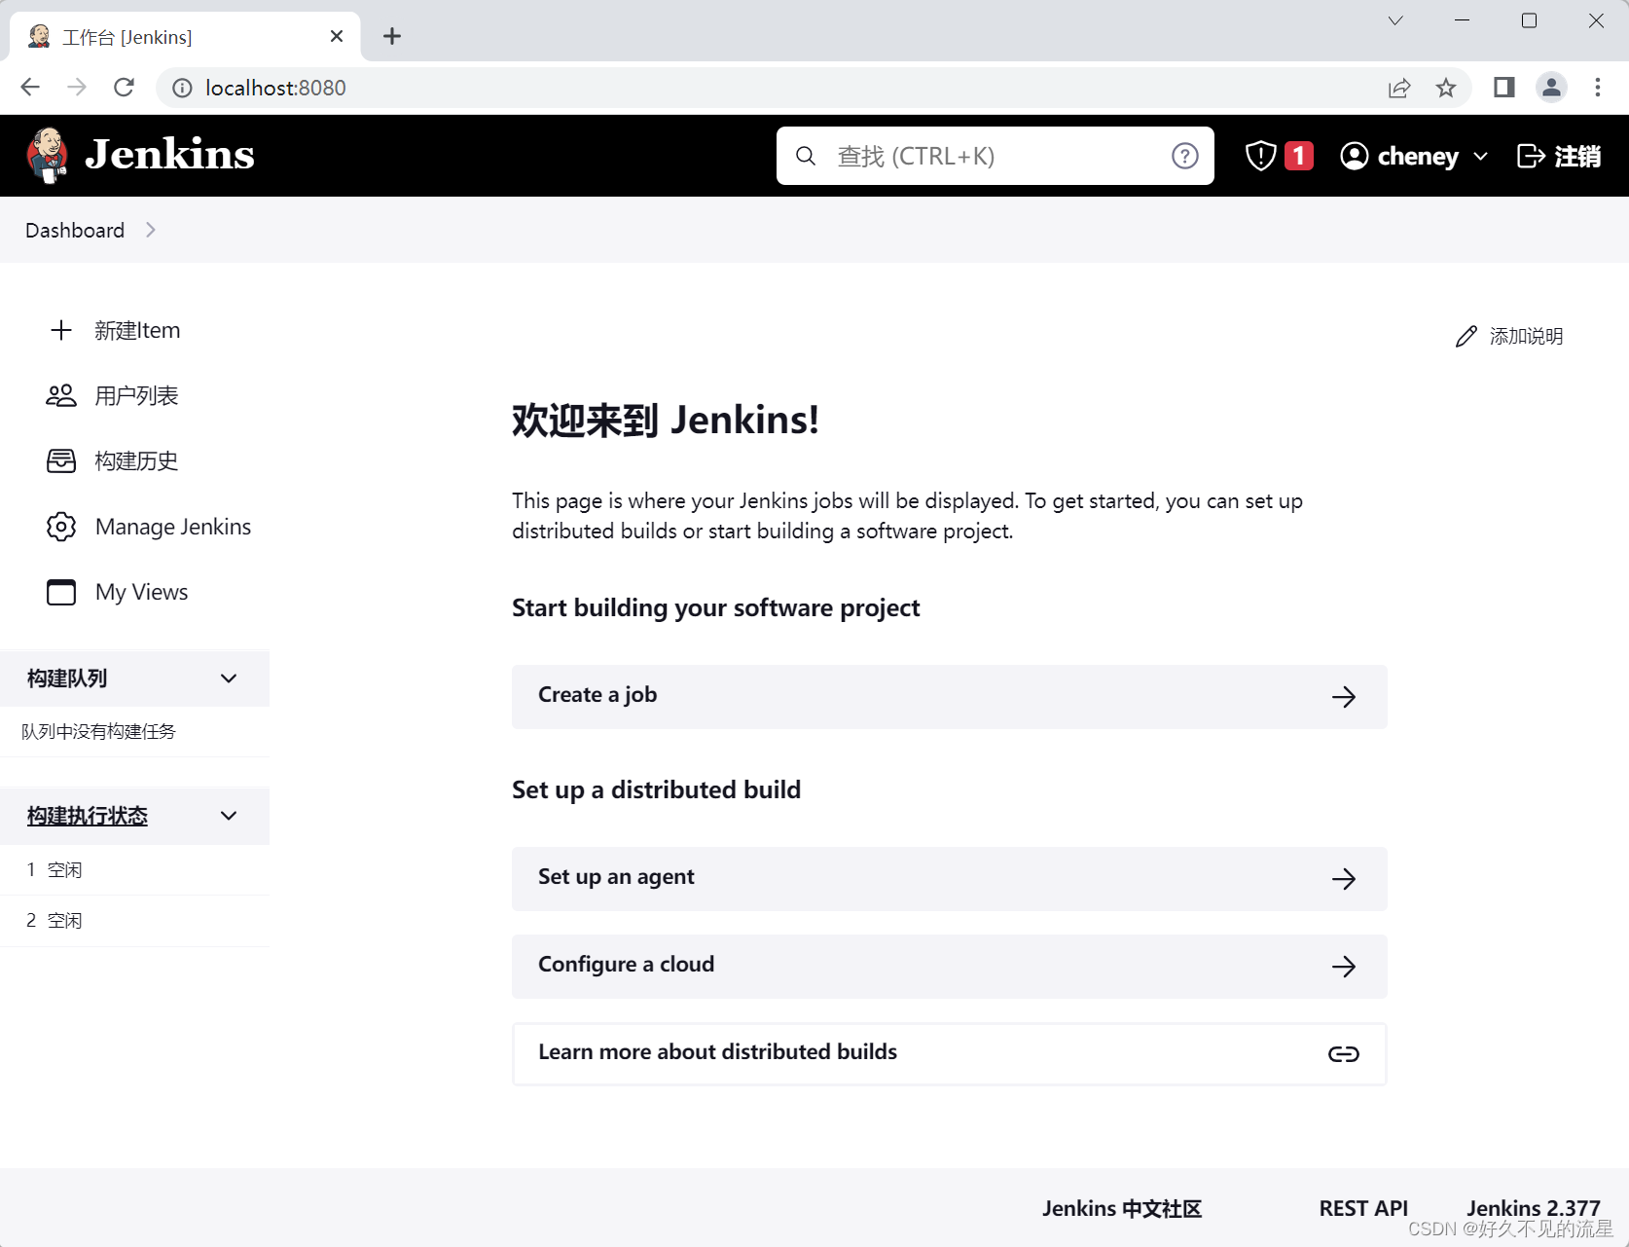Open My Views panel
This screenshot has height=1247, width=1629.
[140, 591]
